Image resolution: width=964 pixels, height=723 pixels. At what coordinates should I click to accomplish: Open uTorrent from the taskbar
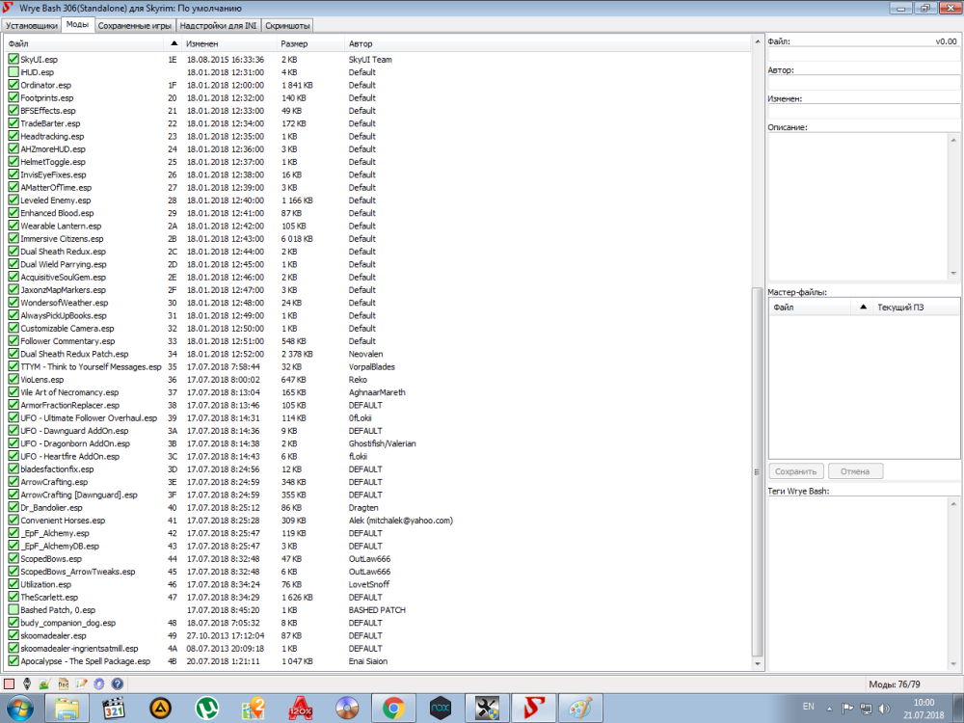(207, 708)
